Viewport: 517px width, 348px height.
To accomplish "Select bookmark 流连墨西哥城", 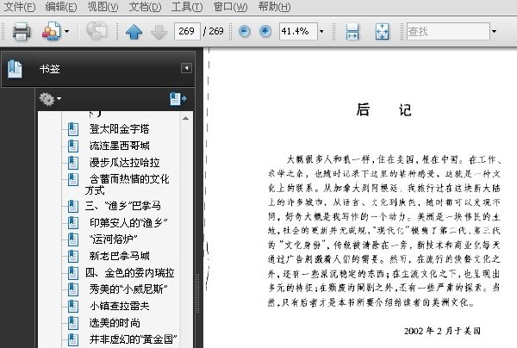I will pos(120,146).
